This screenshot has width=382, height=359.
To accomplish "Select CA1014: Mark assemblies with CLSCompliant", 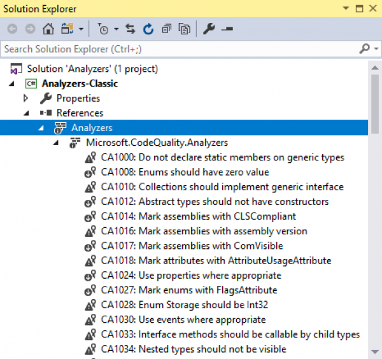I will [198, 216].
